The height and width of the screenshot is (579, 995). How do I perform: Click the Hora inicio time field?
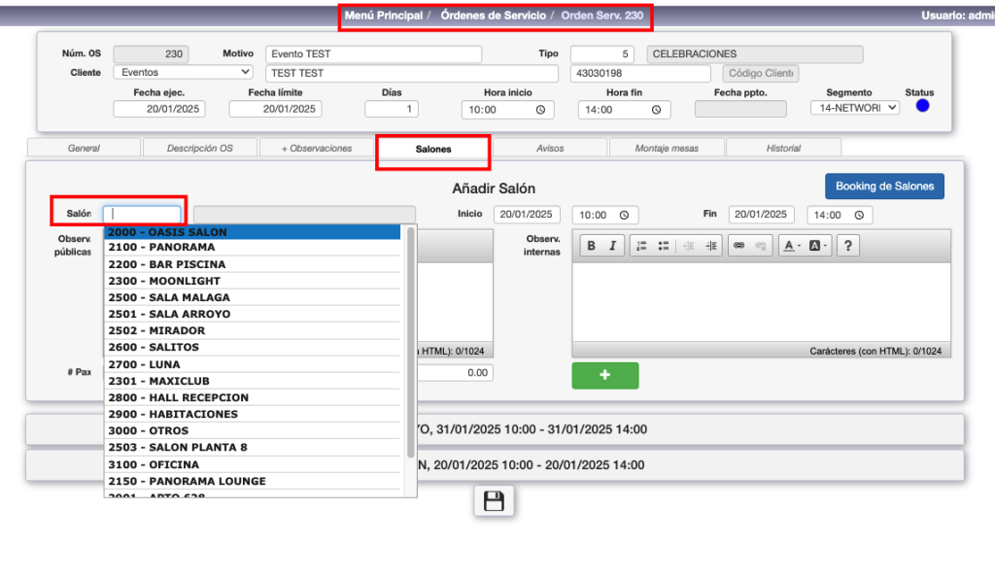tap(508, 110)
